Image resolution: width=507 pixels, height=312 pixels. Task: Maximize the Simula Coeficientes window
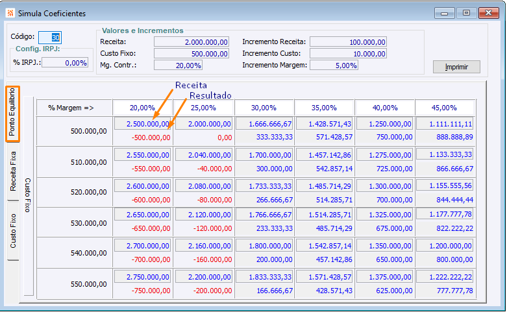pos(466,13)
